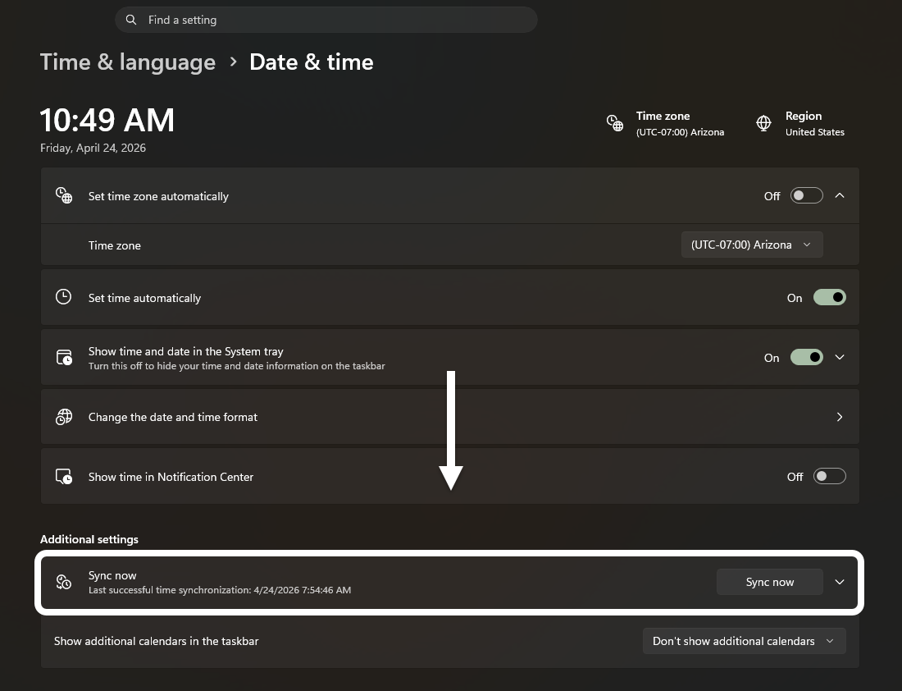Click the Set time automatically clock icon
The width and height of the screenshot is (902, 691).
pos(64,297)
